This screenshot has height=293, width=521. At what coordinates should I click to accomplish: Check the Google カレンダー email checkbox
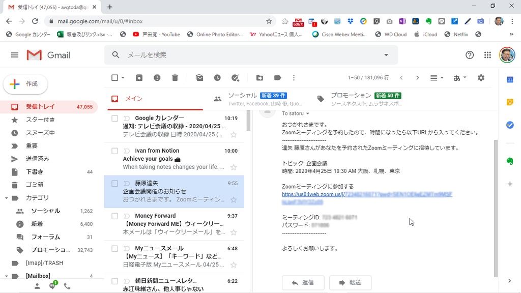coord(114,118)
